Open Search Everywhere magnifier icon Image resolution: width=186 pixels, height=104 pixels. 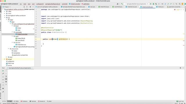(x=180, y=4)
